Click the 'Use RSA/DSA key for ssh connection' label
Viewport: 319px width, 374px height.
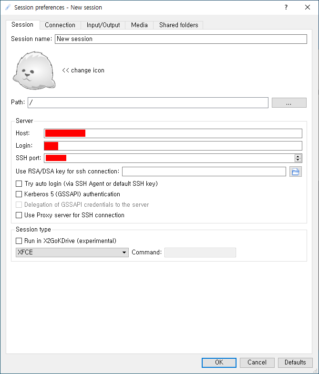[67, 172]
